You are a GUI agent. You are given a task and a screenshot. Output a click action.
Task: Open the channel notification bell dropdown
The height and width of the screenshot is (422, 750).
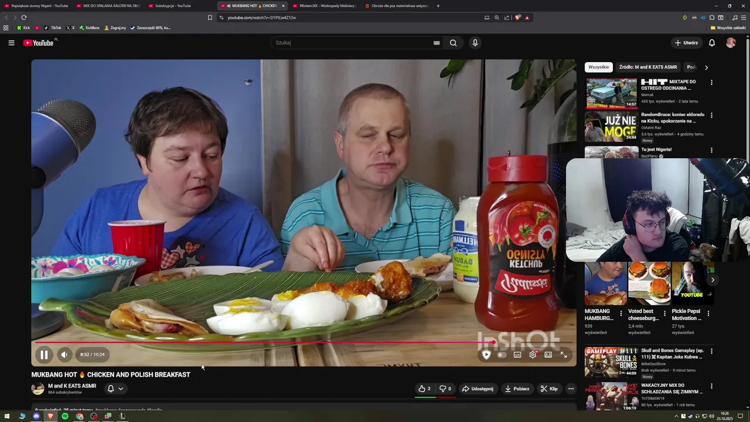(115, 389)
